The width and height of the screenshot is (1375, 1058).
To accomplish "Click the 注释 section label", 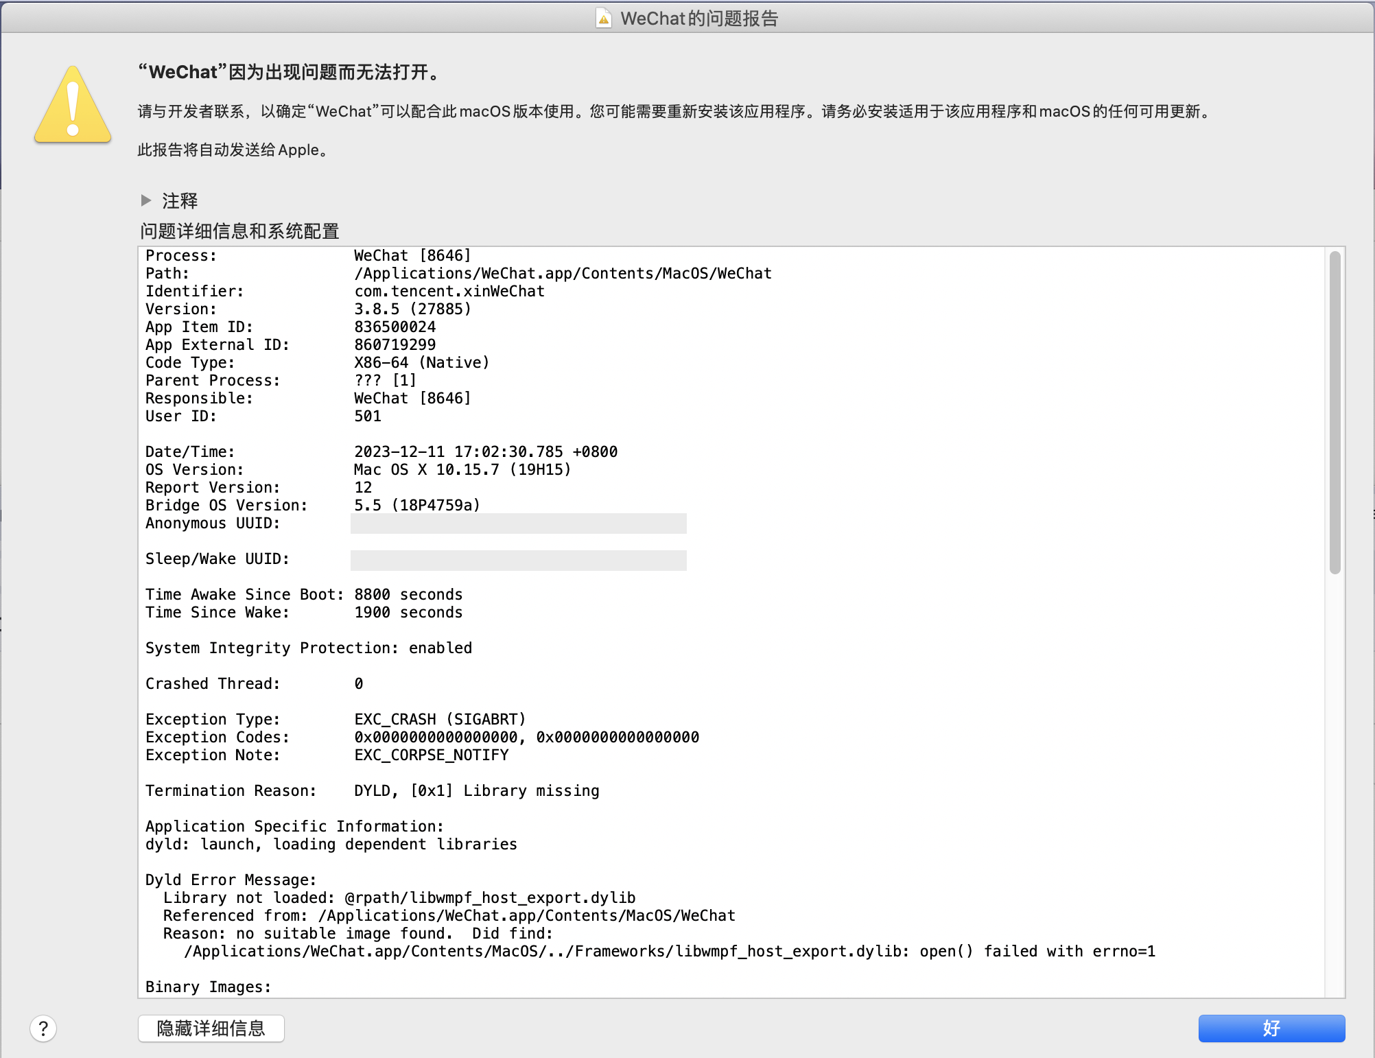I will [180, 201].
